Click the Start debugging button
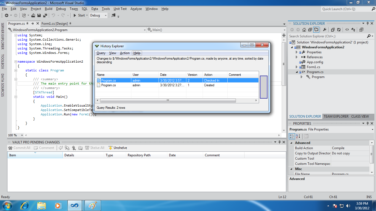376x211 pixels. (x=79, y=15)
